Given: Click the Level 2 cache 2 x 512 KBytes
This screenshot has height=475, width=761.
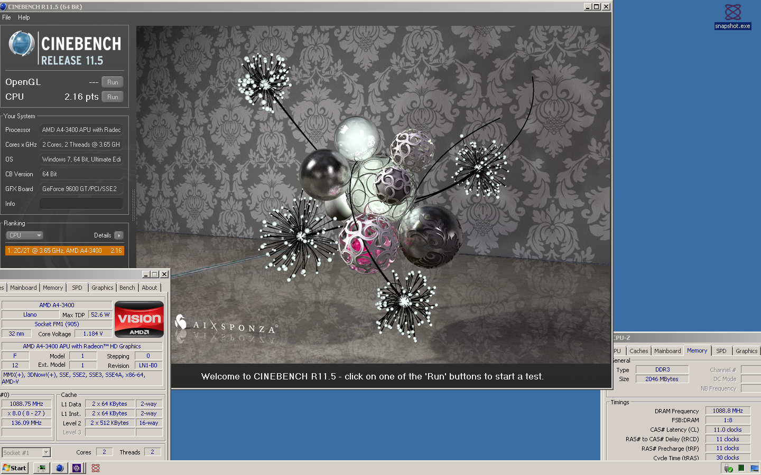Looking at the screenshot, I should (x=109, y=423).
